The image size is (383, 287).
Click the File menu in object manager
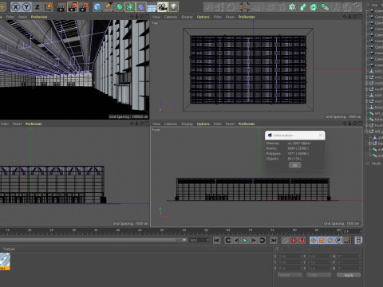click(375, 5)
